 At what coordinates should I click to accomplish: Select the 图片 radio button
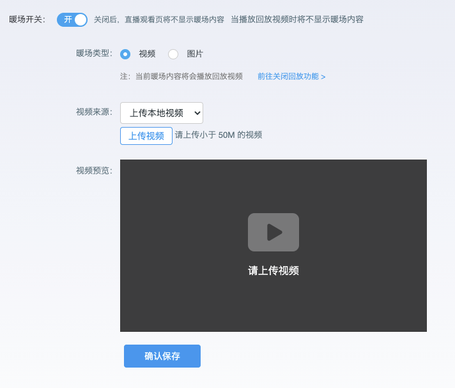[x=173, y=54]
